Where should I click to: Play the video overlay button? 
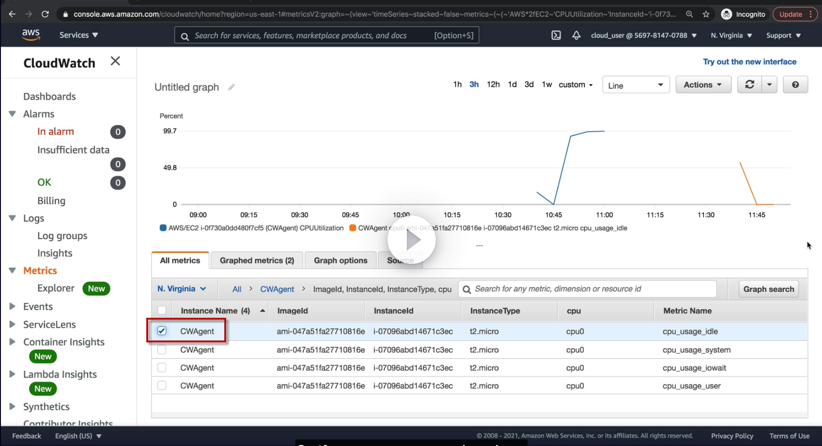(411, 240)
